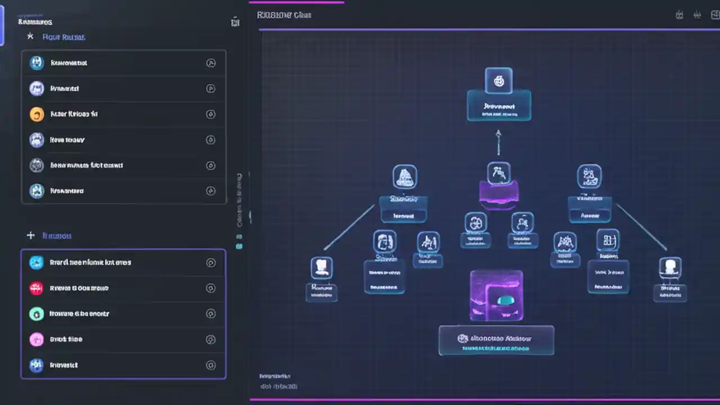Click the chart icon in the canvas toolbar

[697, 15]
